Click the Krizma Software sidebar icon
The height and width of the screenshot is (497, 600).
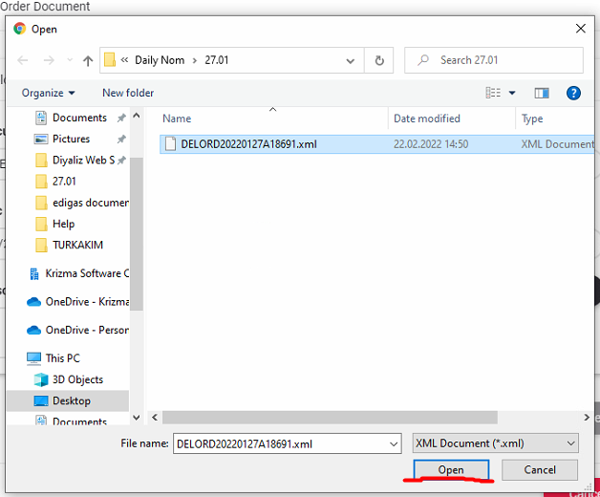[x=34, y=273]
